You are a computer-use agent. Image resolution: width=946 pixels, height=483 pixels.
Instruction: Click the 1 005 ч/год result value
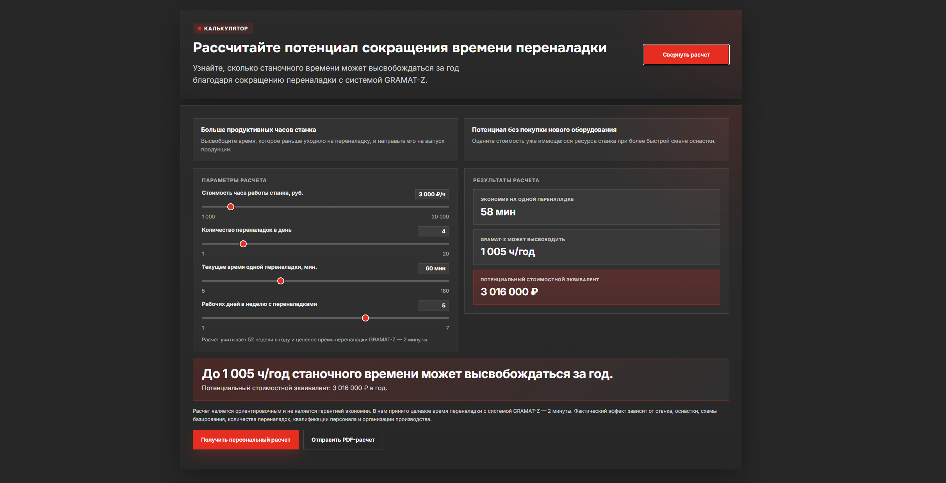(x=508, y=252)
